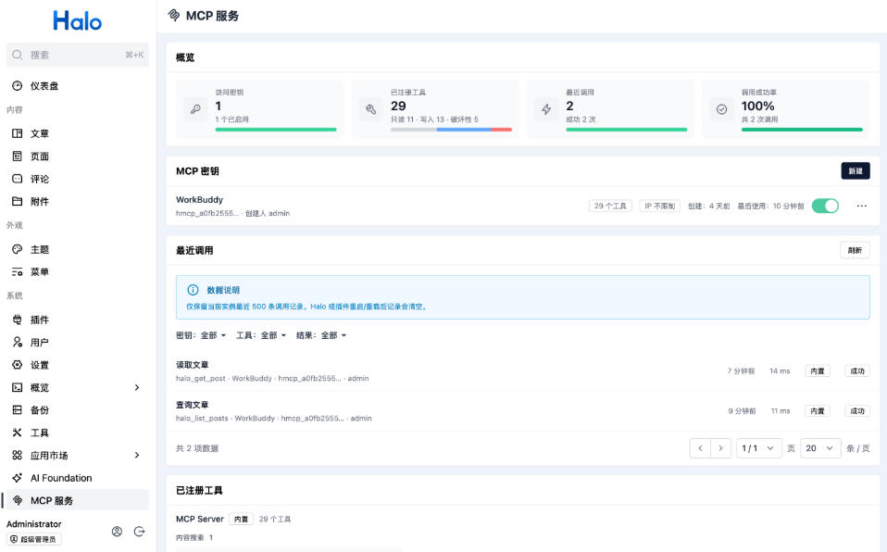Click the posts book icon

(x=17, y=133)
